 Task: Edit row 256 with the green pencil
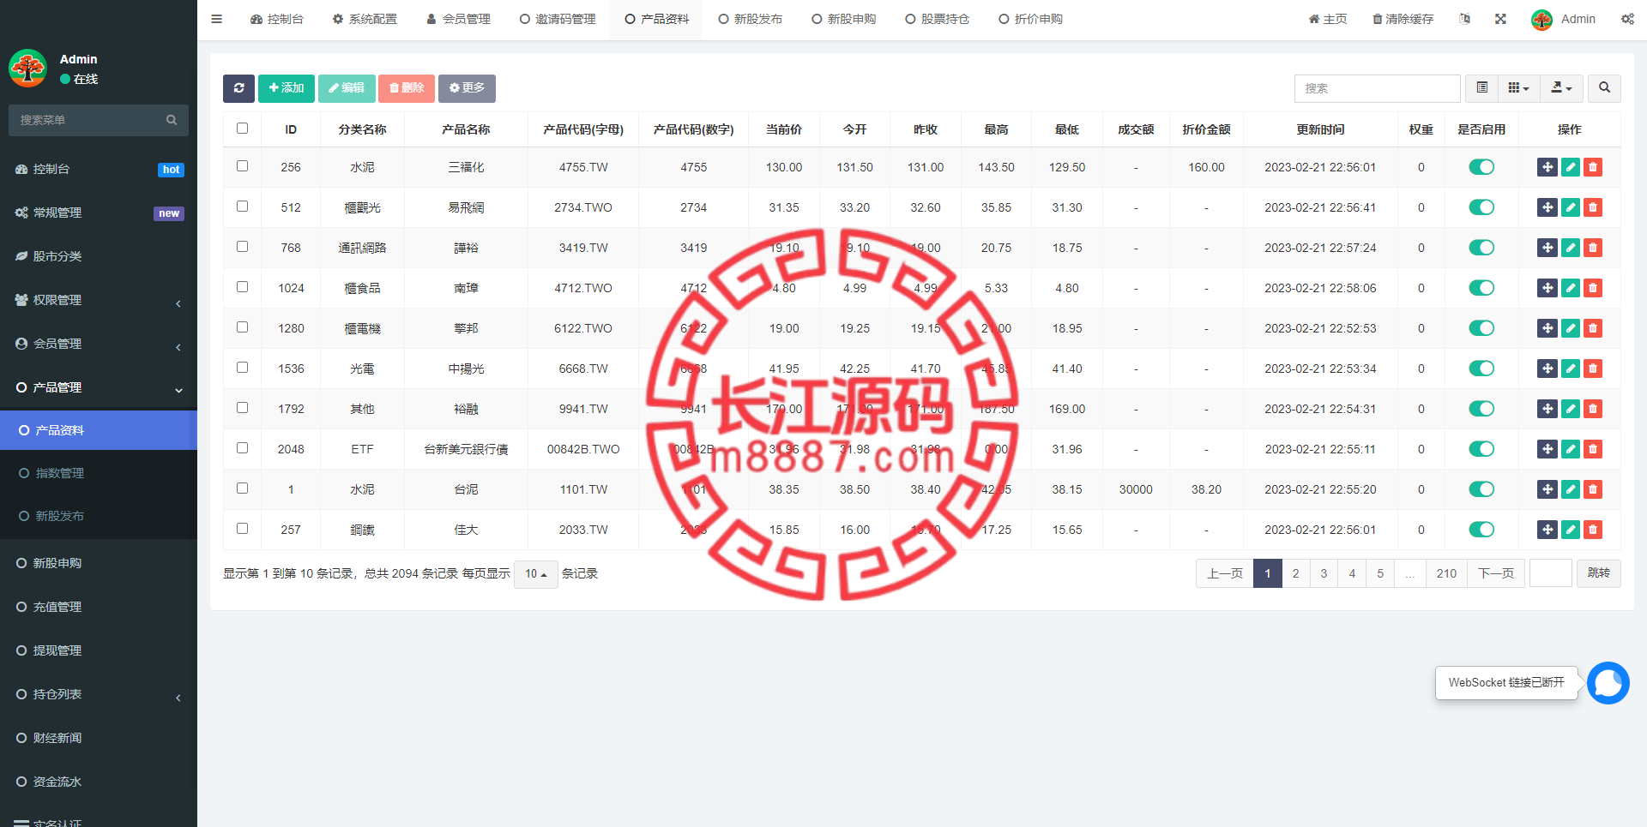coord(1571,167)
